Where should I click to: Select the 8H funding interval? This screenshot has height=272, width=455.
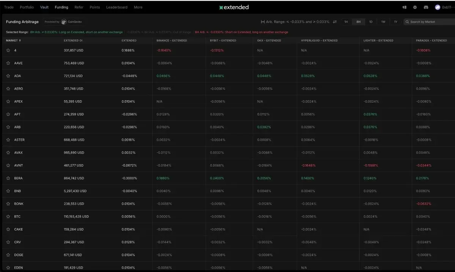click(x=358, y=22)
